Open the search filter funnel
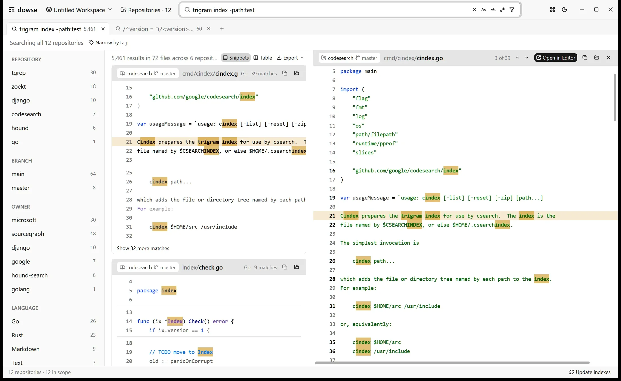The image size is (621, 381). (512, 10)
